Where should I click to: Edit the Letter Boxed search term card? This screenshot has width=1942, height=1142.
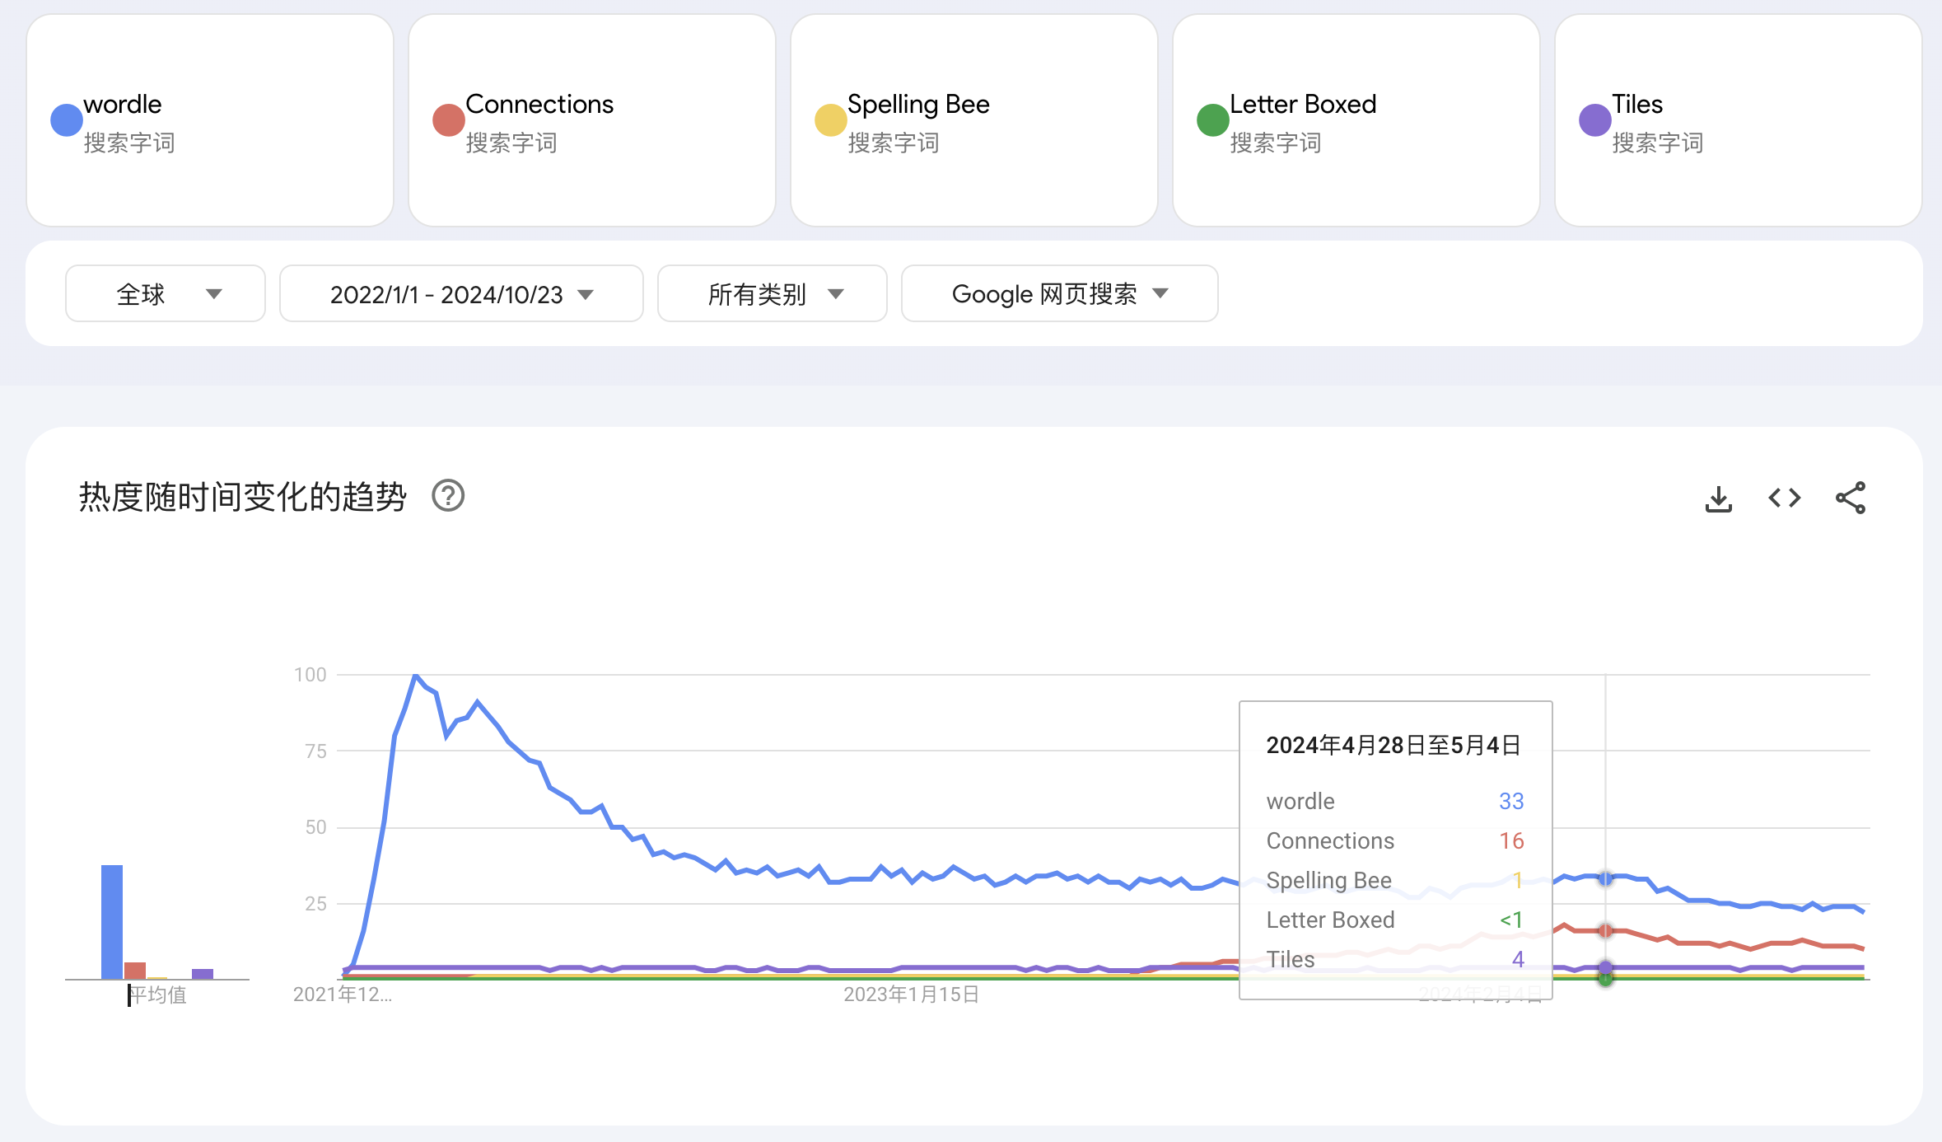click(x=1356, y=120)
